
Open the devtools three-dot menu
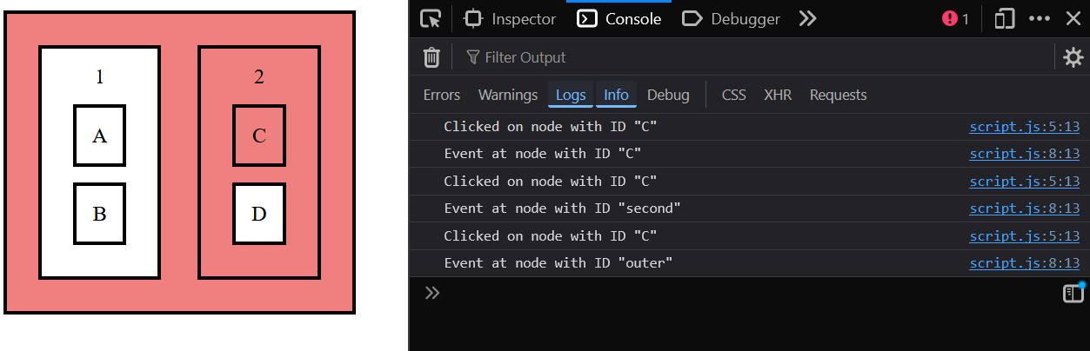click(1040, 19)
